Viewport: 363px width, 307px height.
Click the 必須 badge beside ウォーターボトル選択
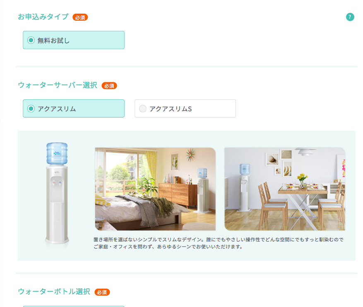pyautogui.click(x=102, y=292)
